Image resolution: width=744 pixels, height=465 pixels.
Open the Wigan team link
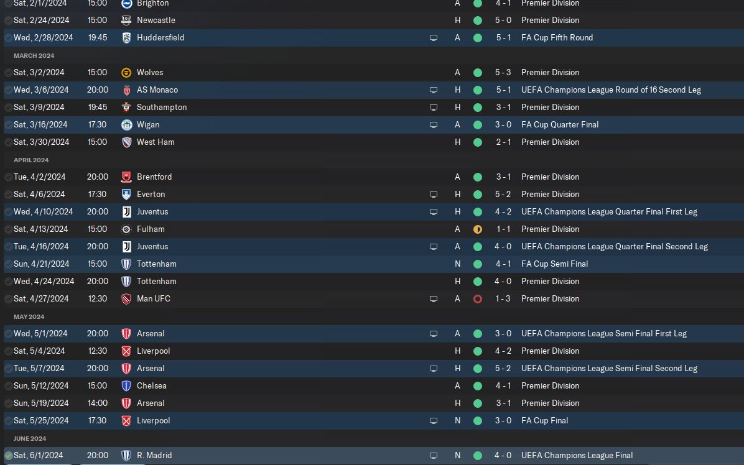pos(148,125)
